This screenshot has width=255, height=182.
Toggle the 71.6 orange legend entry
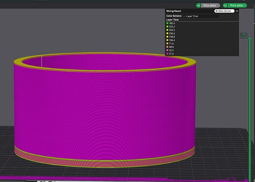pos(170,43)
